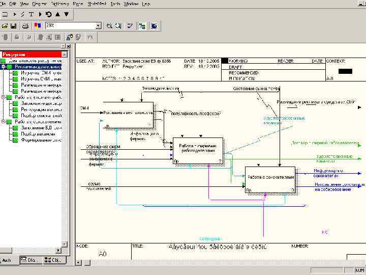Open the Dictionary menu
Image resolution: width=366 pixels, height=275 pixels.
[x=60, y=4]
